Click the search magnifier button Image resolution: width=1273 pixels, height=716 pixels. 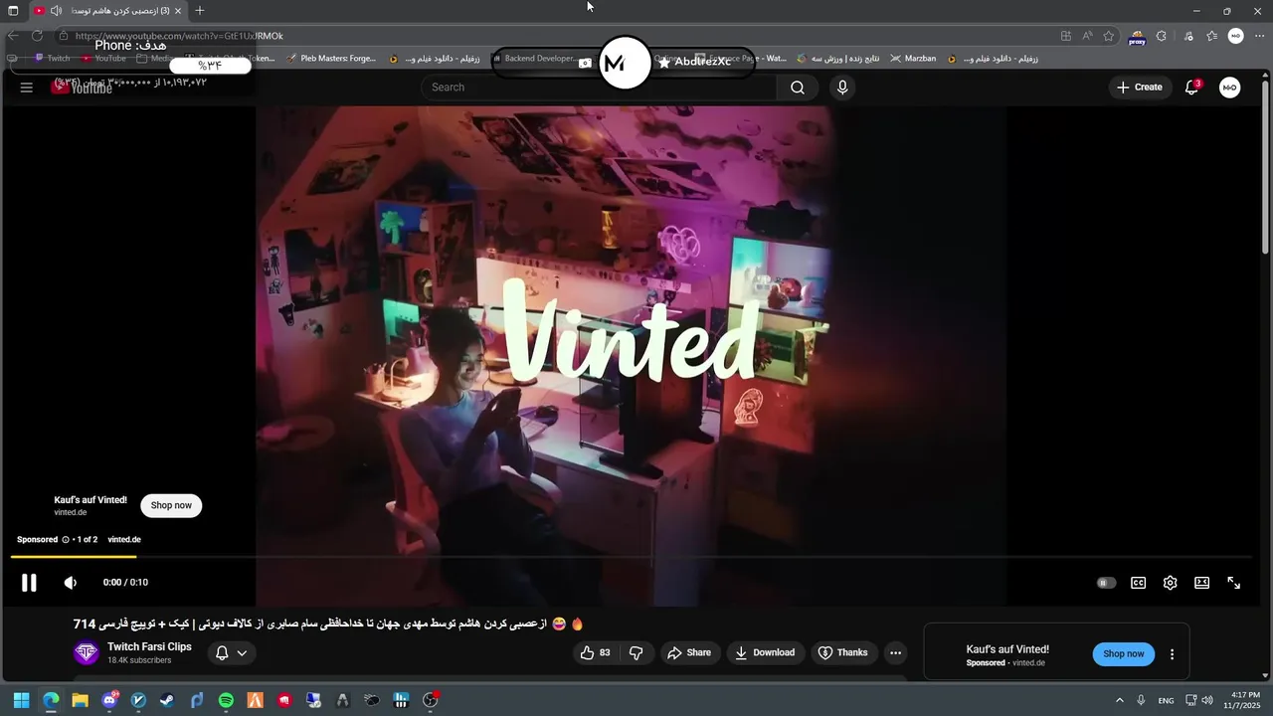pos(798,88)
